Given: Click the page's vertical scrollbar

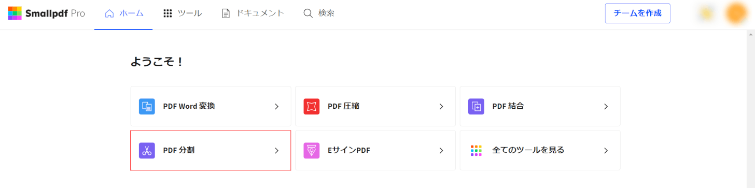Looking at the screenshot, I should 751,109.
